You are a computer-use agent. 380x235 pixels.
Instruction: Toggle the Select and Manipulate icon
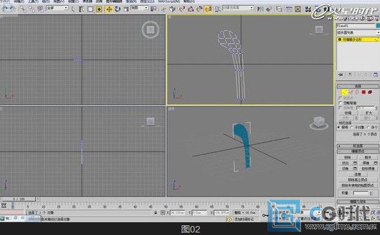(164, 9)
